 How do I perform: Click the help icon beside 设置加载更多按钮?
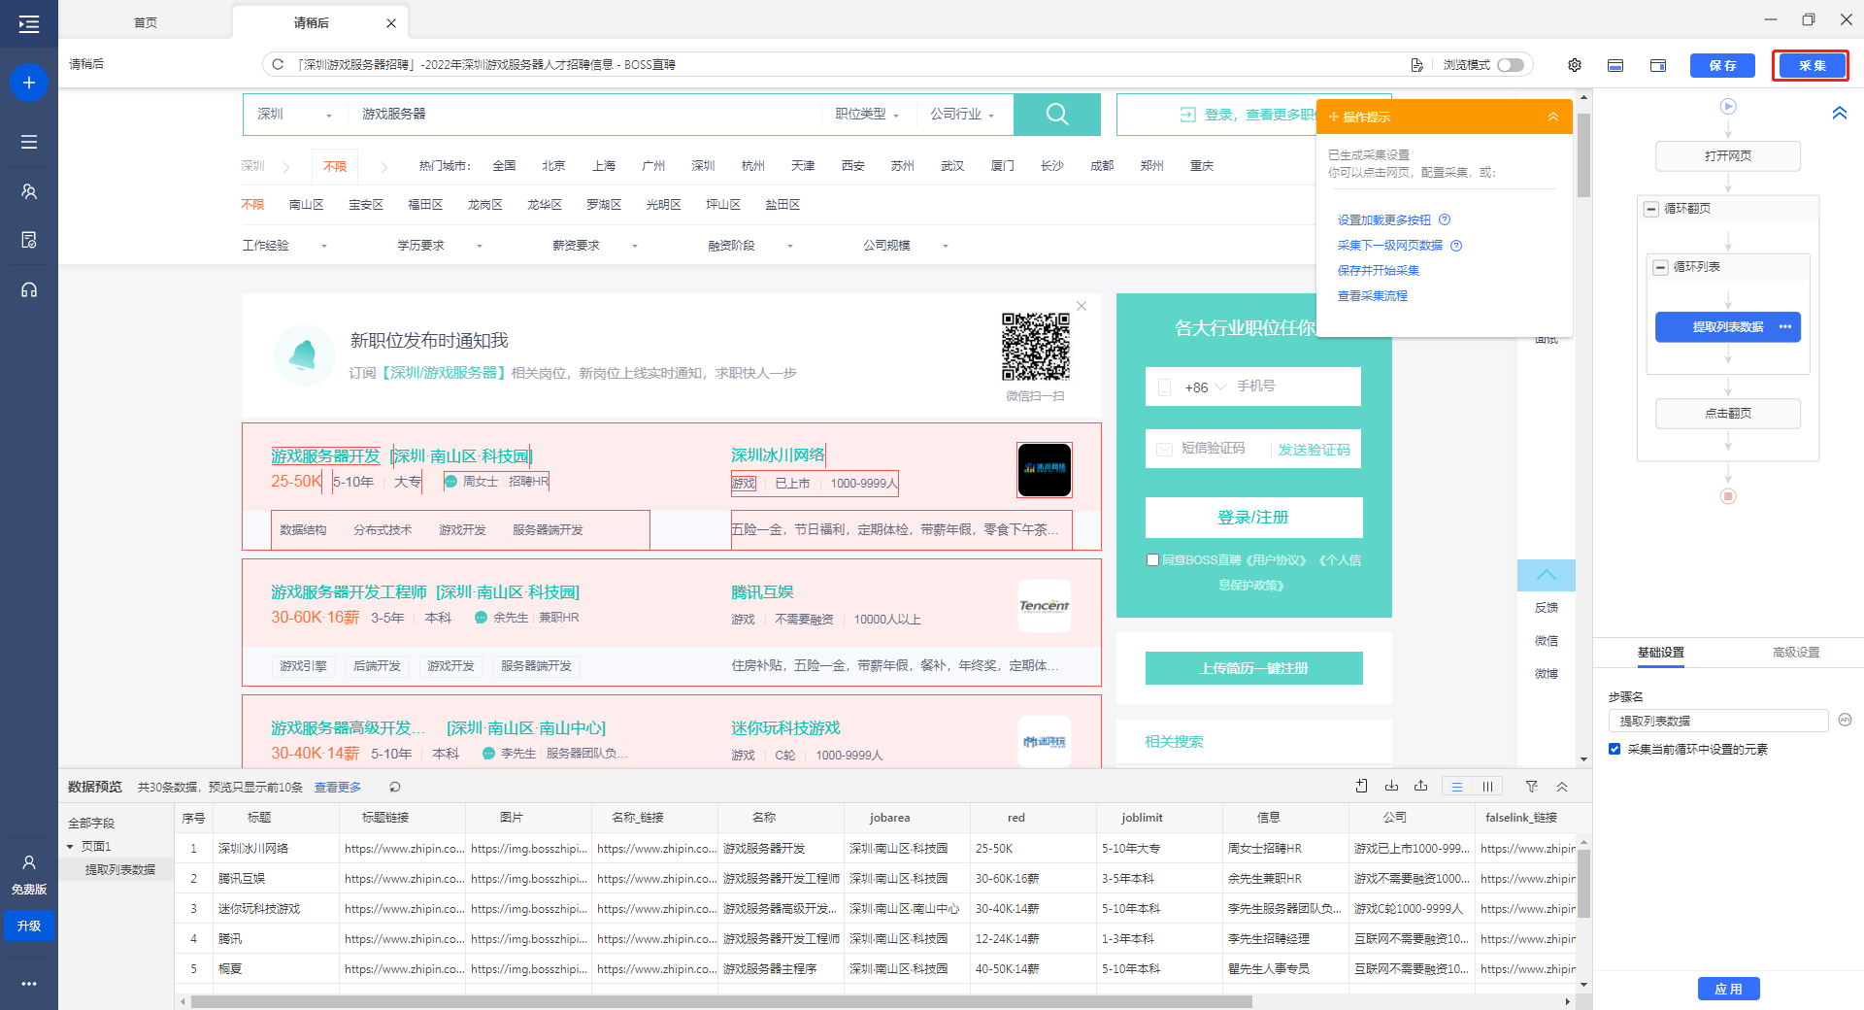(x=1445, y=219)
